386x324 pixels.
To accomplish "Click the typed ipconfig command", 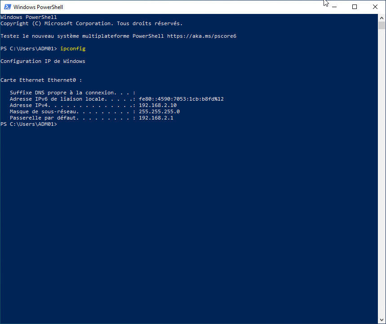I will click(73, 49).
